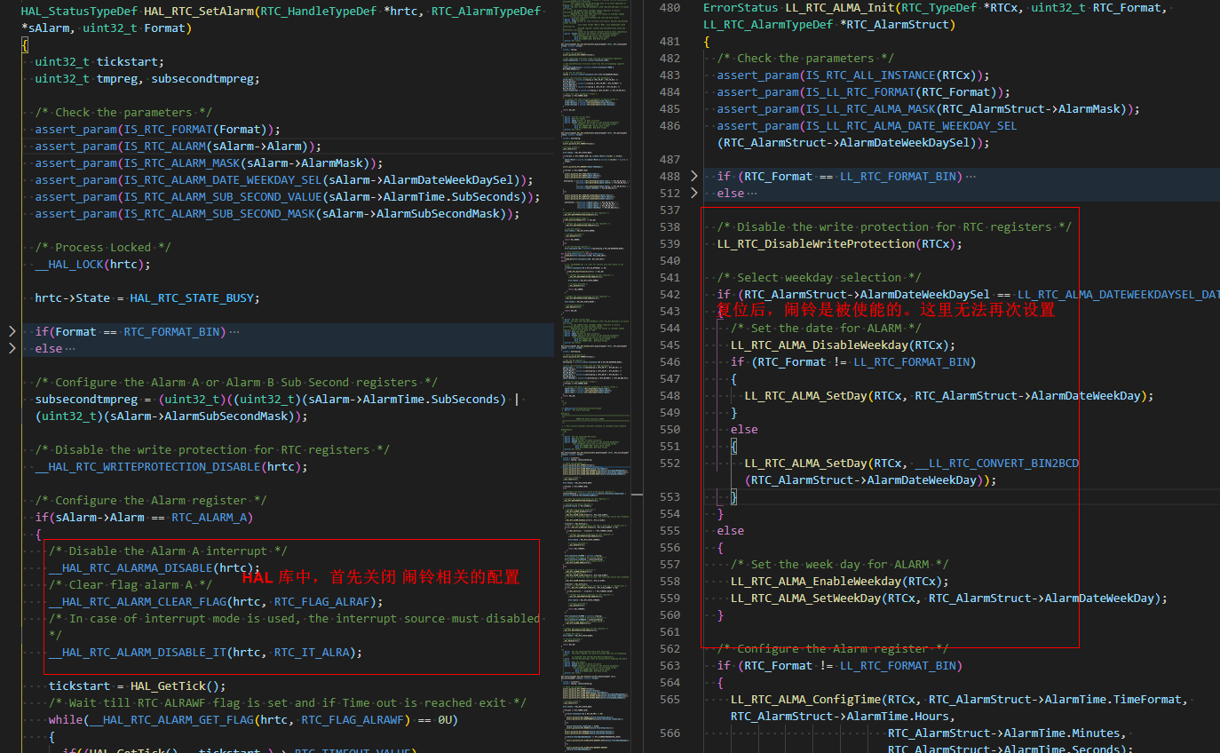Click LL_RTC_ALMA_EnableWeekday(RTCx); on line 558

tap(840, 582)
